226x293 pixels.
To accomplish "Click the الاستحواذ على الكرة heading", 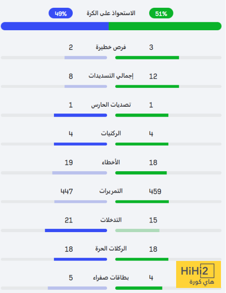I will pyautogui.click(x=111, y=13).
